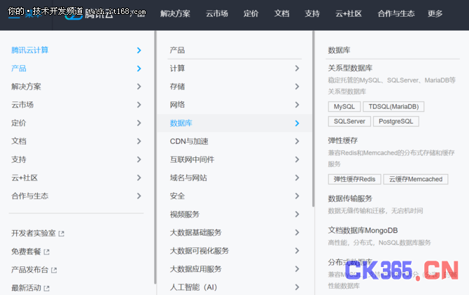Click the 弹性缓存Redis tag button

point(354,179)
